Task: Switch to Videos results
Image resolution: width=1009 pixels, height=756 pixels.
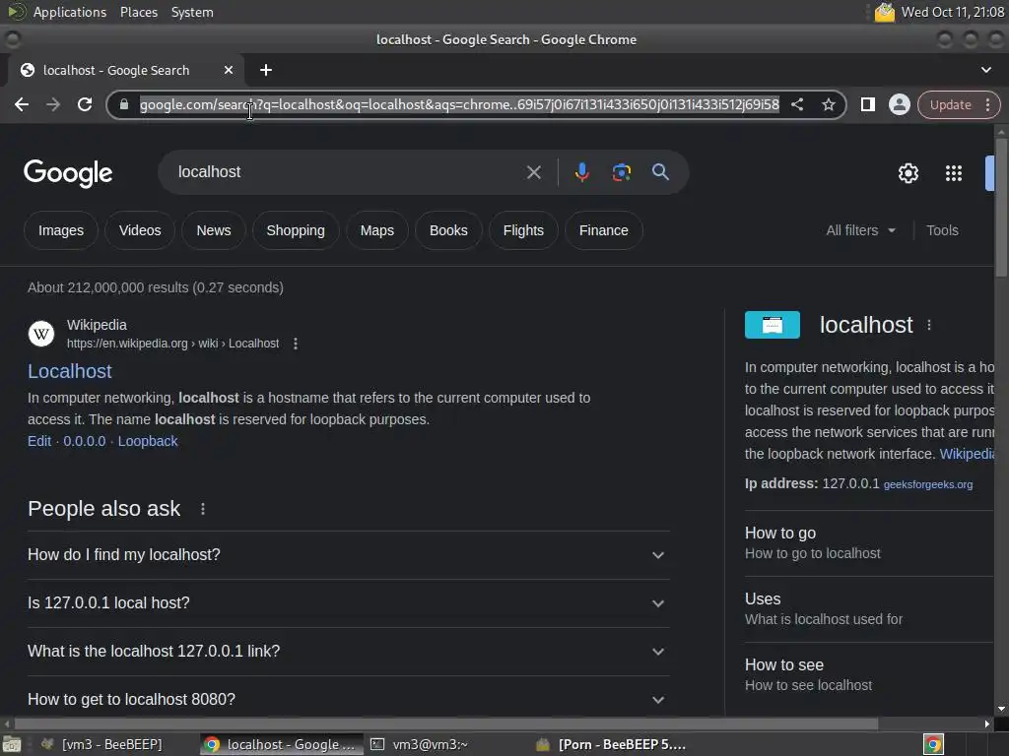Action: pos(140,230)
